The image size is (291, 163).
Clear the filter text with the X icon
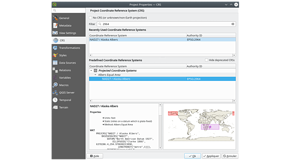233,24
